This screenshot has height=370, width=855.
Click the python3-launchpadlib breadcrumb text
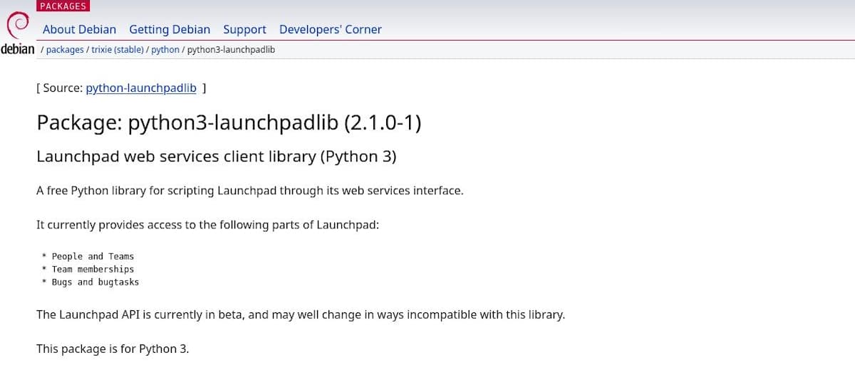(231, 50)
